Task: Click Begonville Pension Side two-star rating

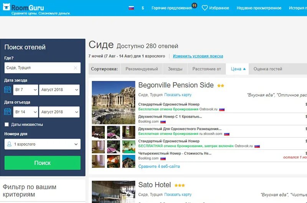Action: [221, 85]
